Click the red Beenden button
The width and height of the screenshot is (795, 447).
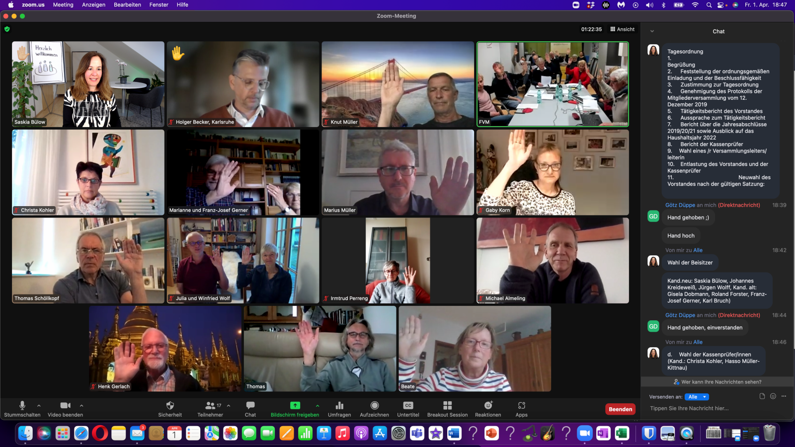[621, 409]
